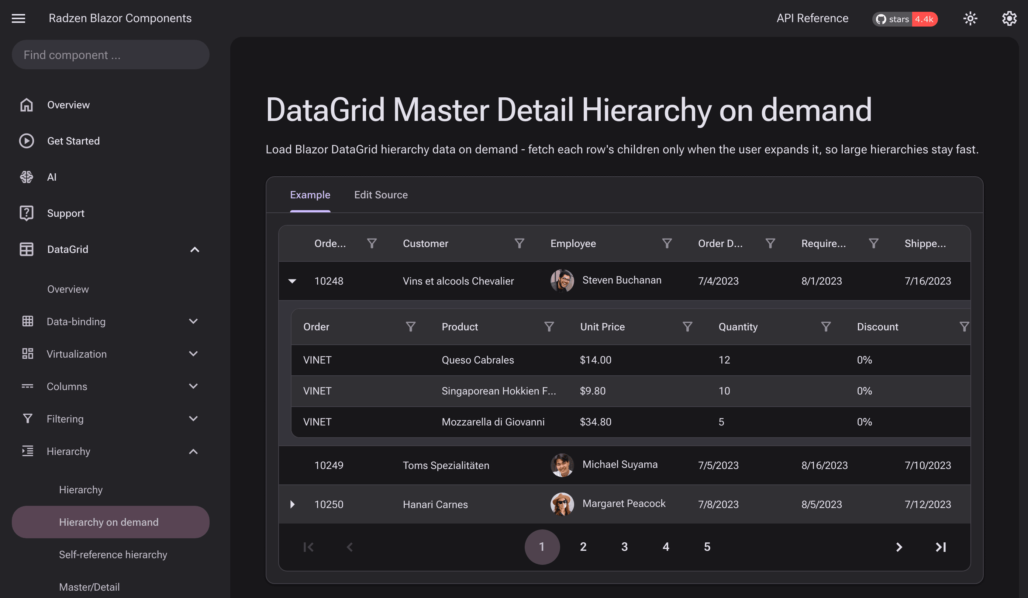Open the Master/Detail page
1028x598 pixels.
click(111, 587)
